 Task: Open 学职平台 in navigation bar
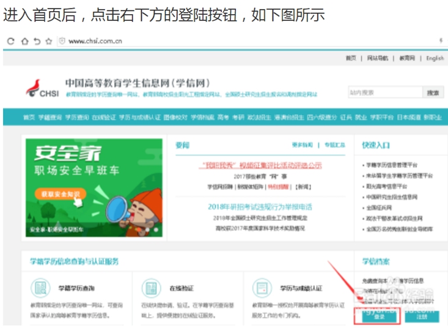(x=382, y=117)
